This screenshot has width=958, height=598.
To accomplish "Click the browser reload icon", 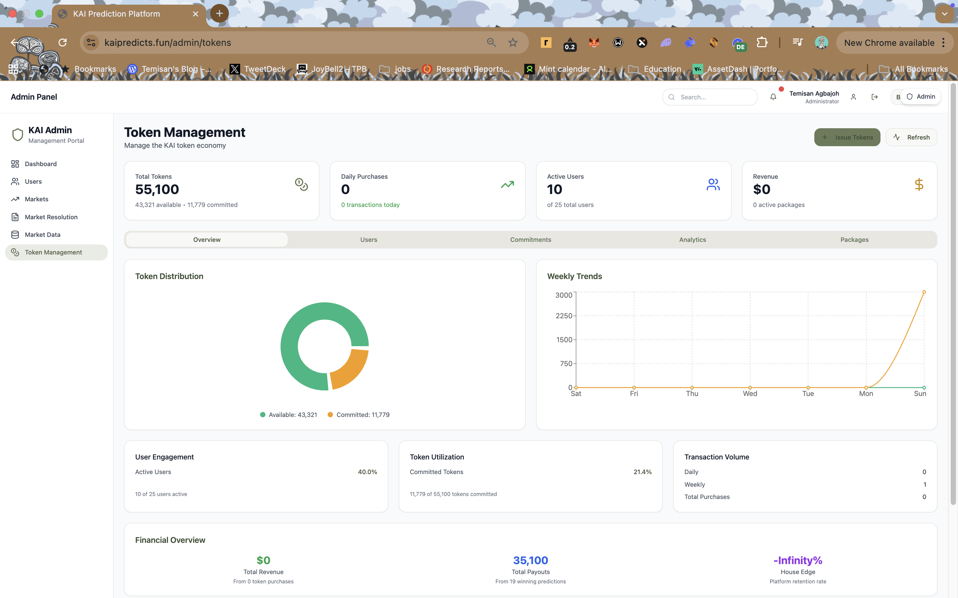I will click(63, 43).
